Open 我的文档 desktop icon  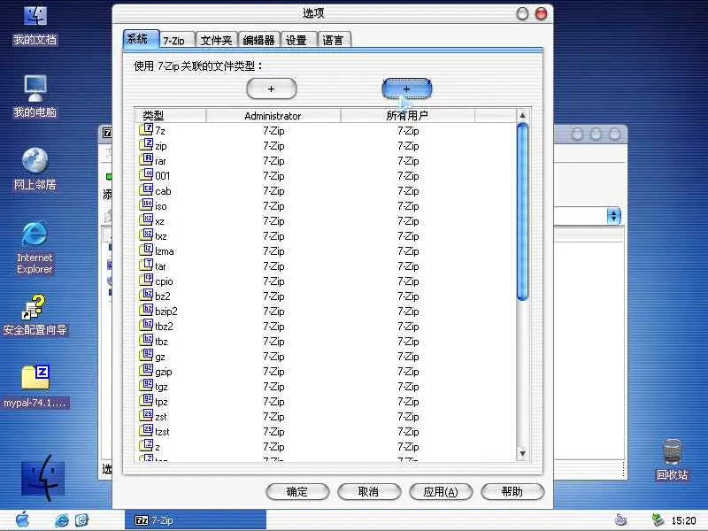coord(35,25)
